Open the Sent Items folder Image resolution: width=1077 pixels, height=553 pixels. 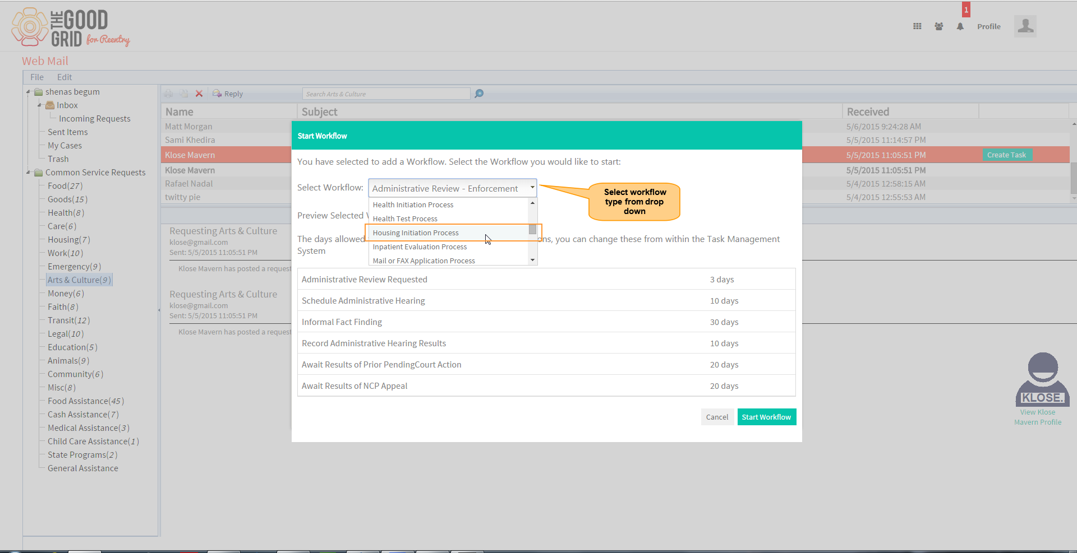coord(68,132)
